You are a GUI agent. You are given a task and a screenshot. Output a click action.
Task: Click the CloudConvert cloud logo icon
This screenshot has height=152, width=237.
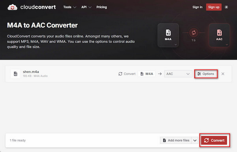click(x=12, y=7)
